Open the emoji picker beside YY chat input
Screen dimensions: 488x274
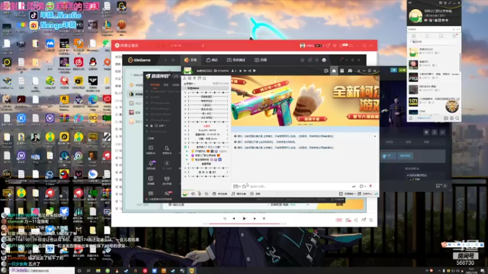[245, 186]
